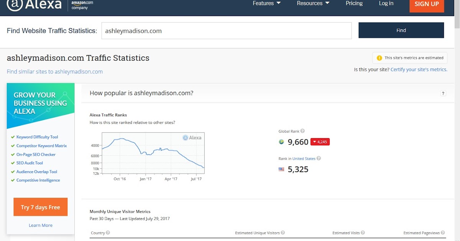Click SEO Audit Tool in sidebar

[x=30, y=163]
